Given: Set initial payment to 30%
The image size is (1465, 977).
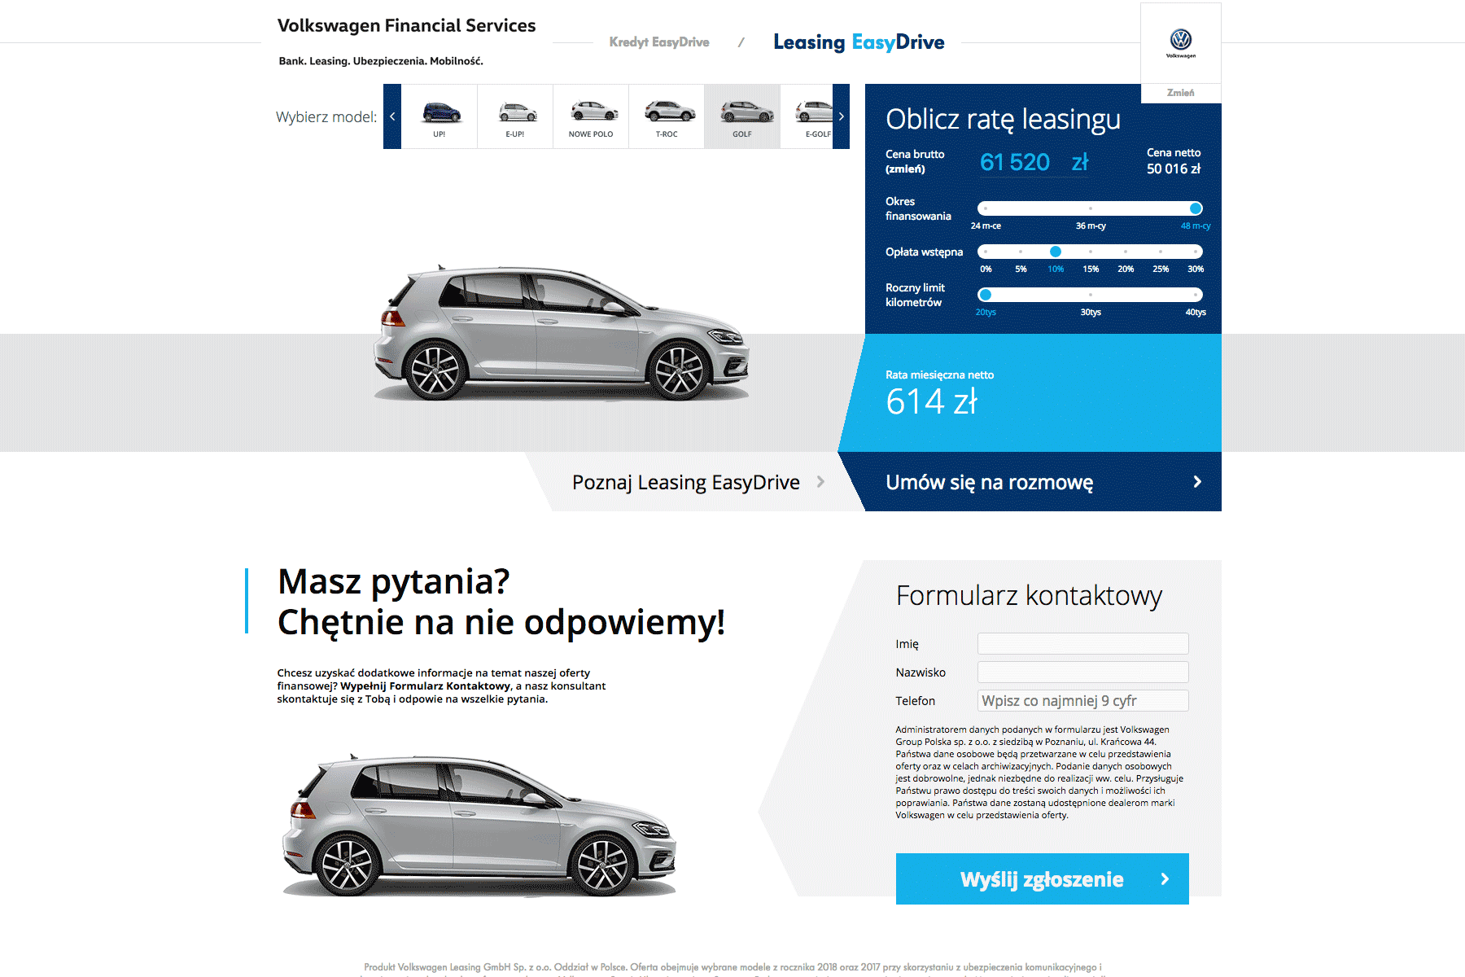Looking at the screenshot, I should (x=1196, y=252).
